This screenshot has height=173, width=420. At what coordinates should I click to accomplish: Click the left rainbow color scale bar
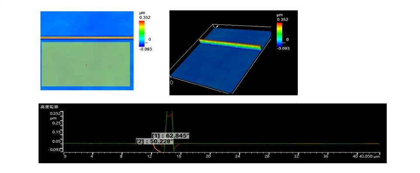(142, 34)
